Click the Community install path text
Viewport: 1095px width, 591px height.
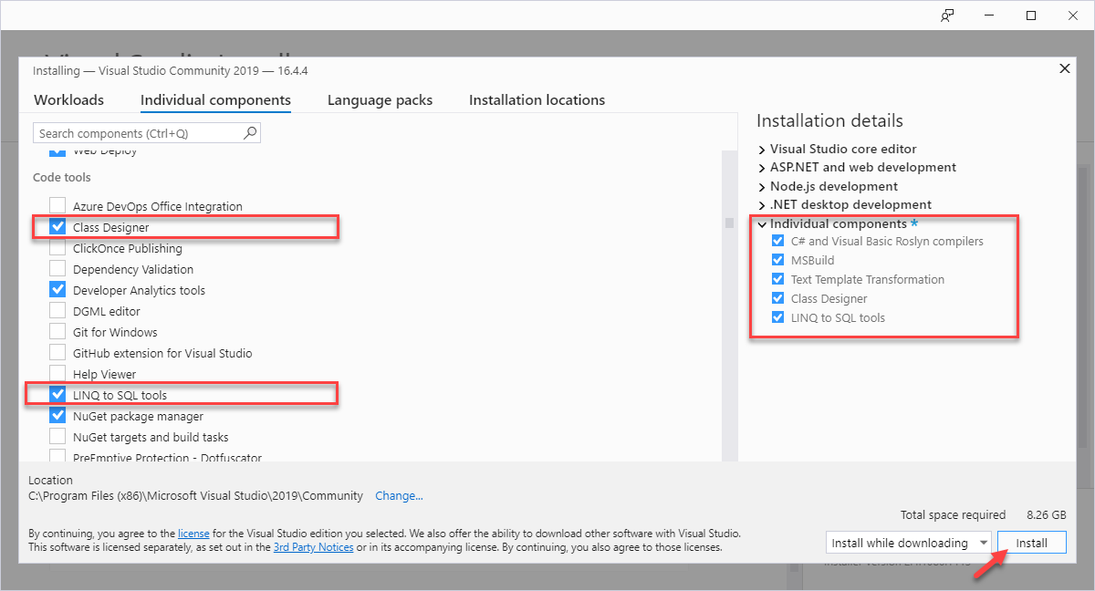click(x=195, y=496)
